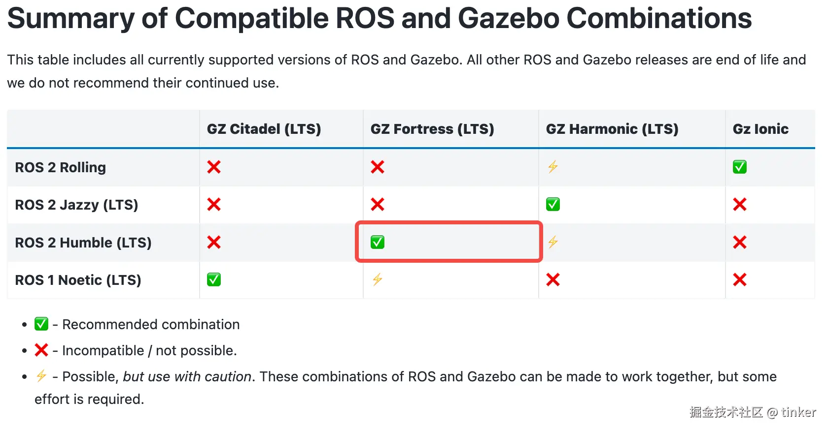Click the red X for Rolling with Citadel
828x431 pixels.
pyautogui.click(x=214, y=167)
